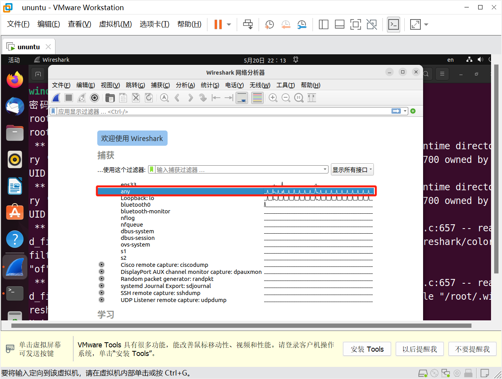Image resolution: width=502 pixels, height=379 pixels.
Task: Toggle packet list colorization
Action: [x=257, y=98]
